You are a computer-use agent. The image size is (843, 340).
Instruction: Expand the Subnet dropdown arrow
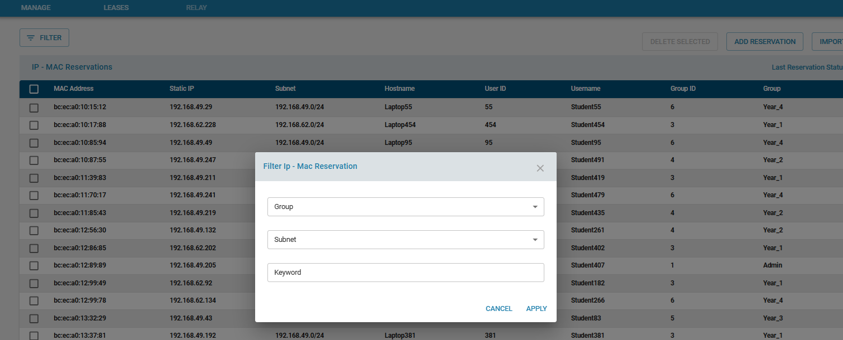[535, 240]
